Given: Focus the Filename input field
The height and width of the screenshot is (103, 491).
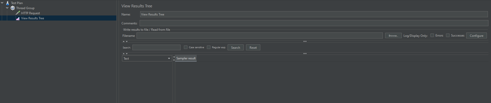Looking at the screenshot, I should [x=260, y=36].
